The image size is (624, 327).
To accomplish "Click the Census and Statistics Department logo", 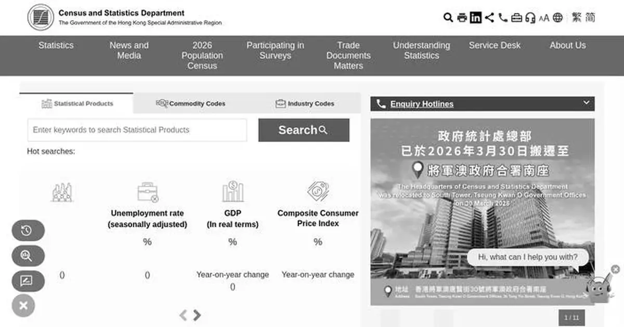I will (125, 18).
